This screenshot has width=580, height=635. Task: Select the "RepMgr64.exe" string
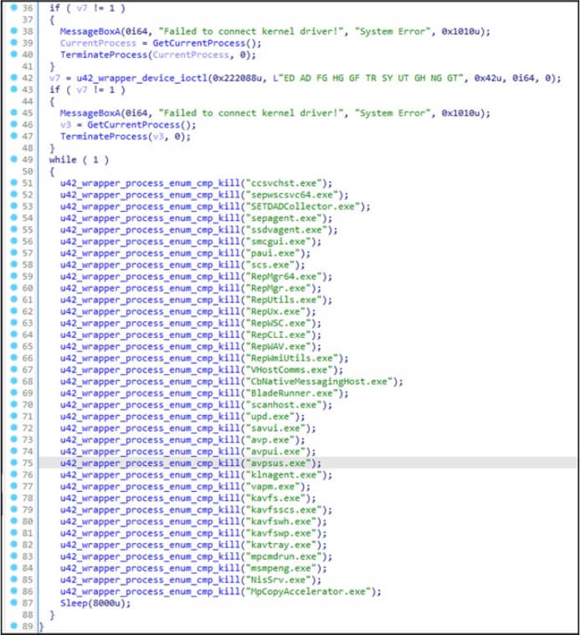(284, 277)
